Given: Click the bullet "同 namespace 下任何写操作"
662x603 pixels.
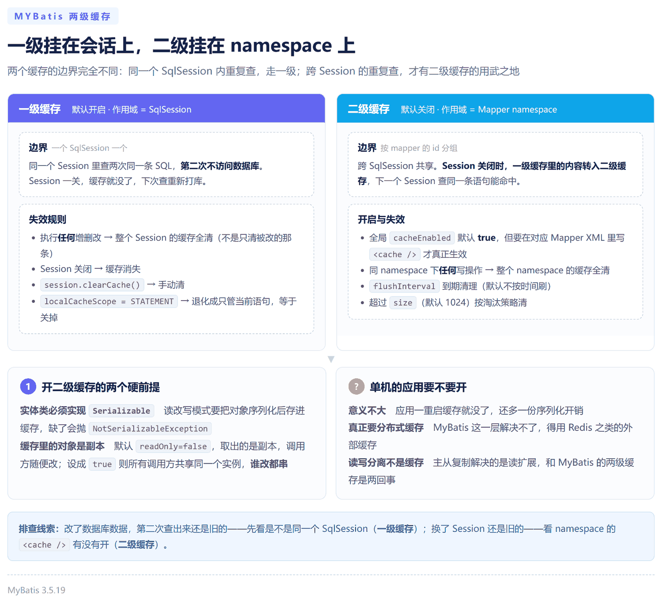Looking at the screenshot, I should click(x=489, y=270).
